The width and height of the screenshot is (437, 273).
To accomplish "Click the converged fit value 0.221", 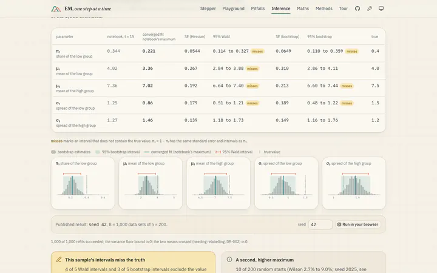I will click(149, 51).
